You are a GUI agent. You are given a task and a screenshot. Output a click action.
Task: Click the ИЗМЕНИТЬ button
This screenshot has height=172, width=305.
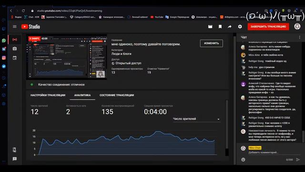click(212, 43)
